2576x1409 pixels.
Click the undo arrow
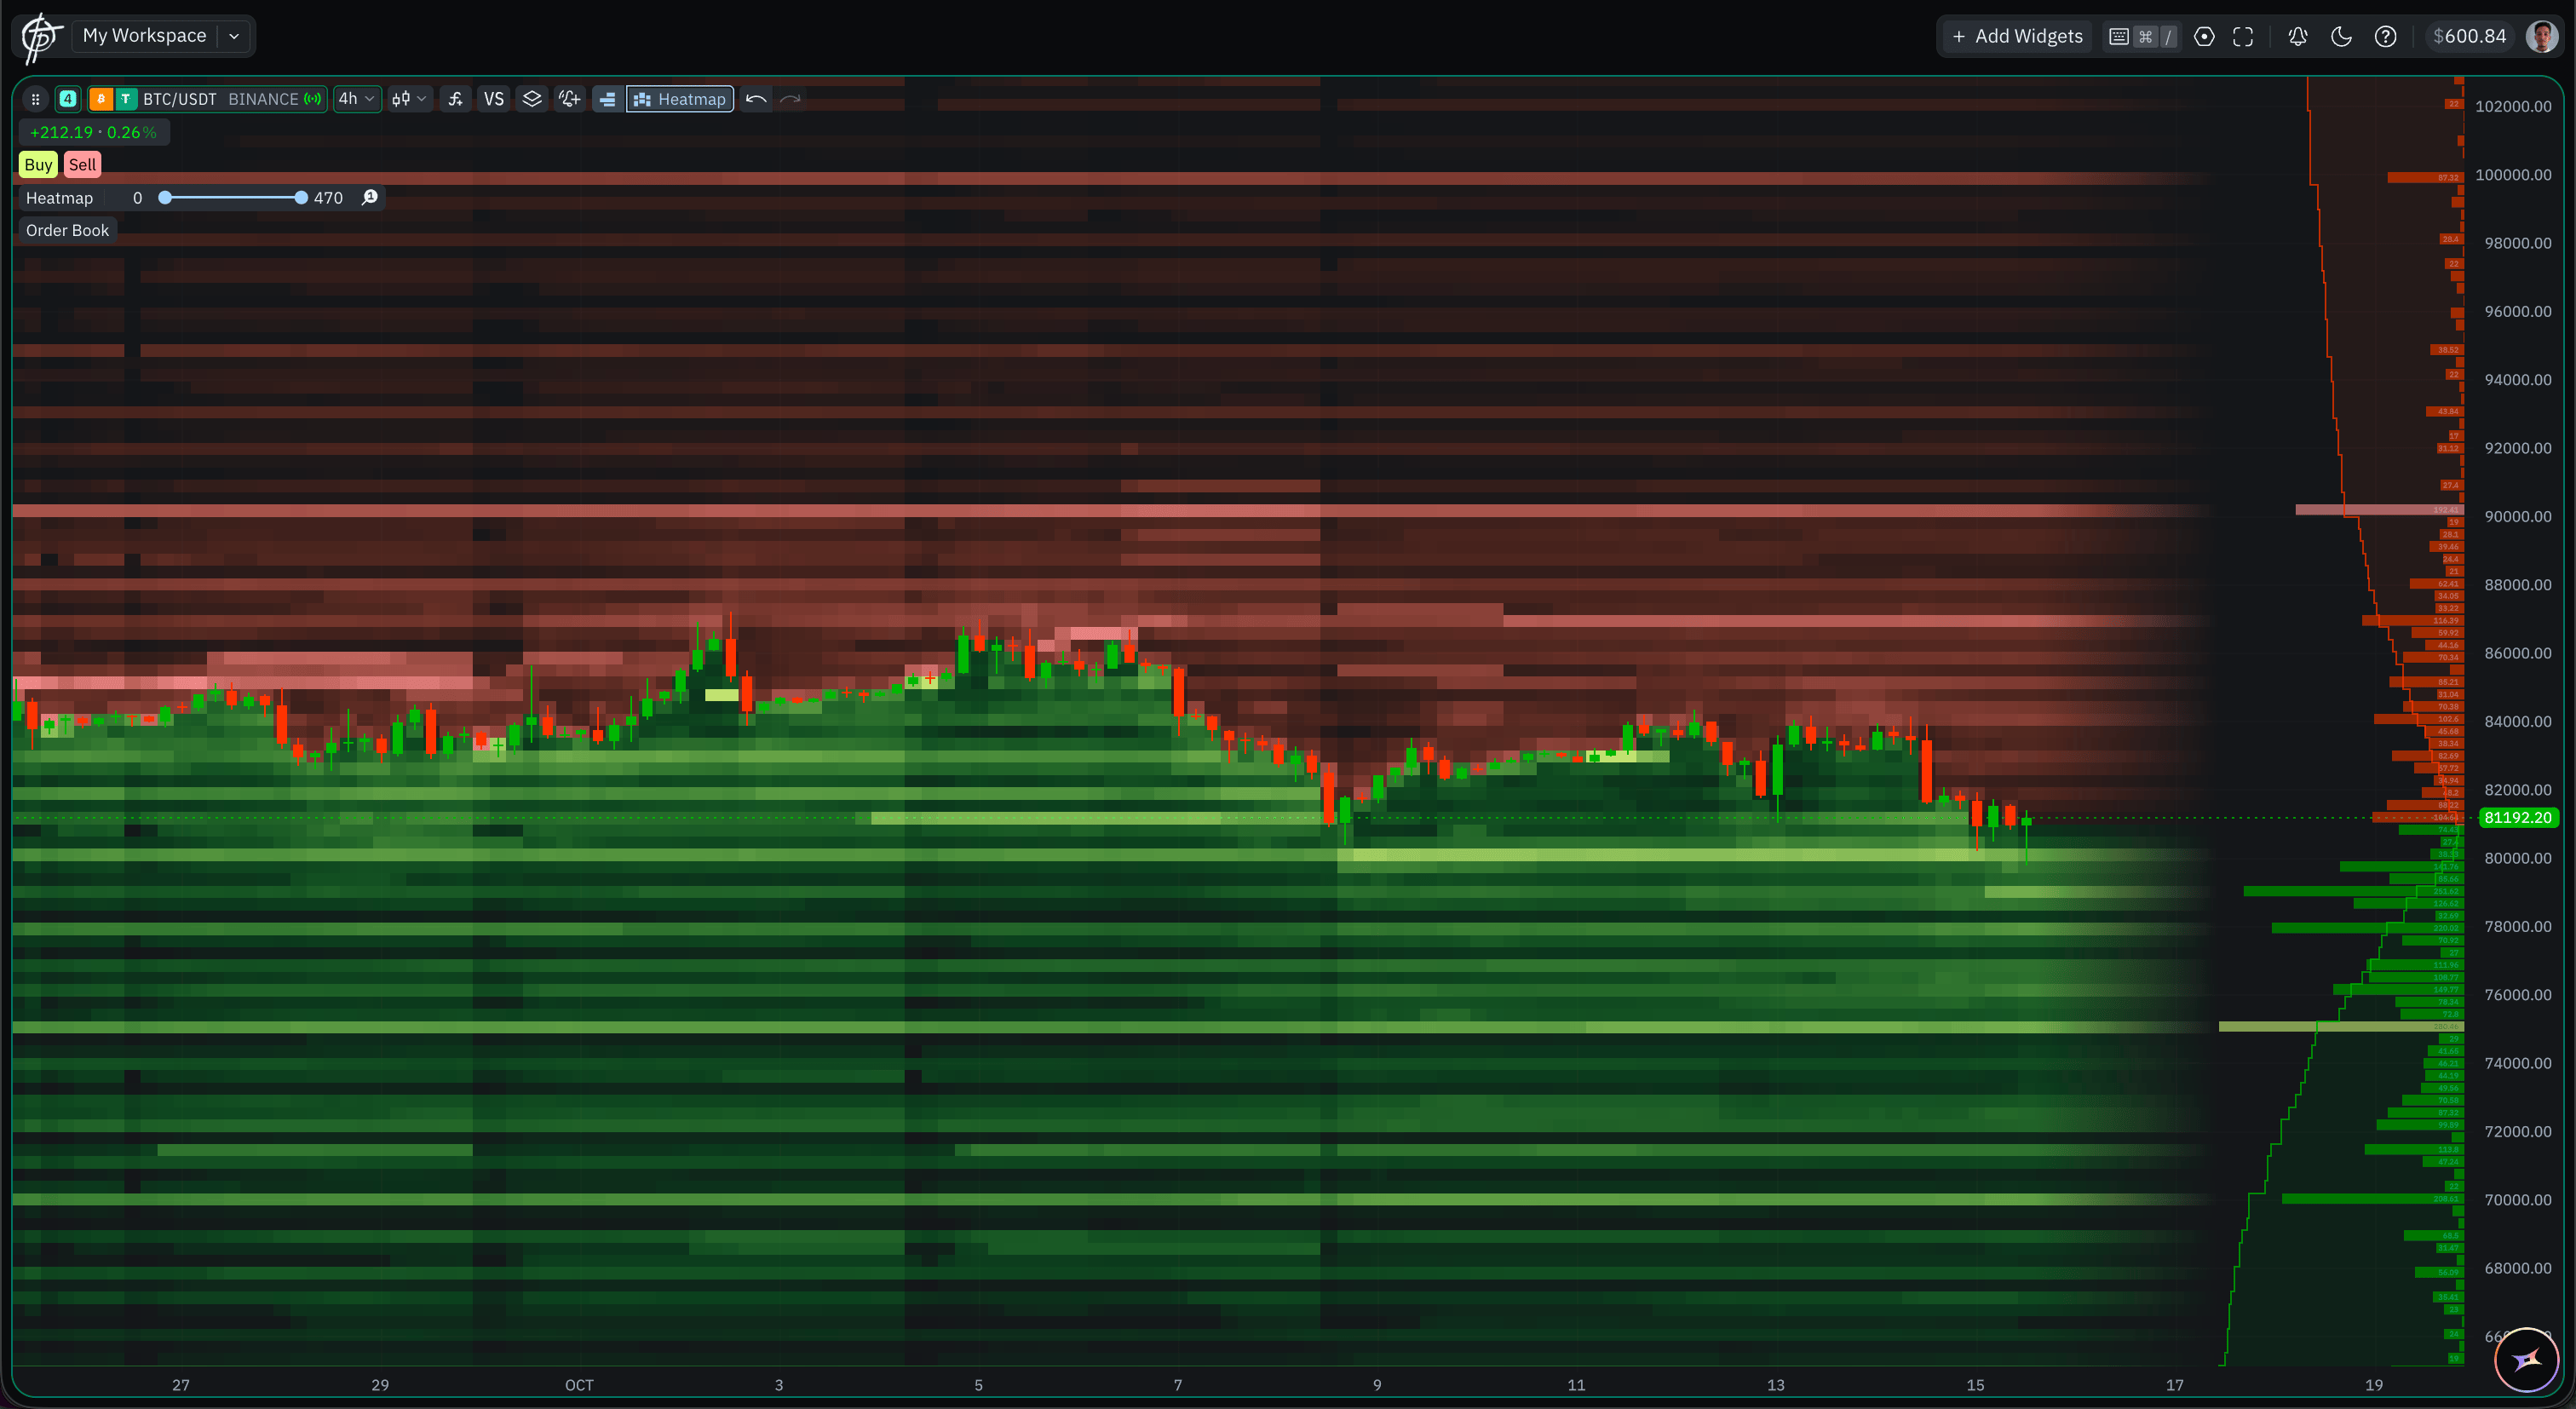click(756, 99)
